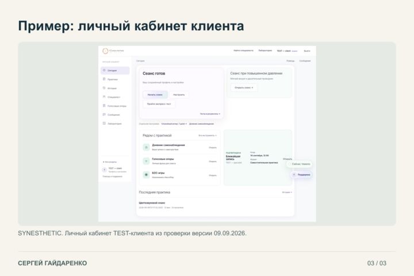Click the Открыть сеанс button
The image size is (414, 276).
coord(244,87)
